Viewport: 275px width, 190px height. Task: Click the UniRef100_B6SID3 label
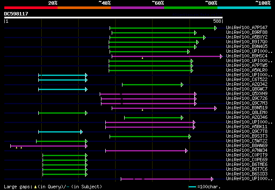tap(247, 174)
